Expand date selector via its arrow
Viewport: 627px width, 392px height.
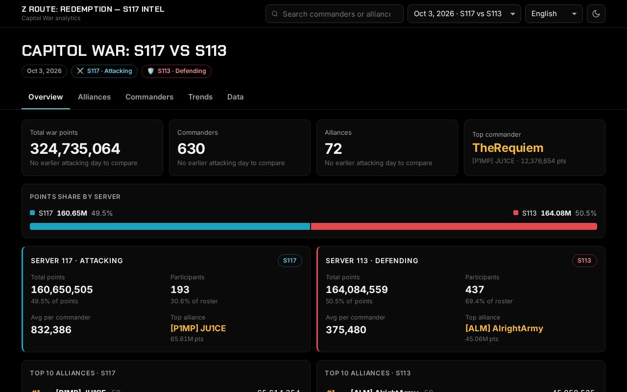pyautogui.click(x=513, y=14)
